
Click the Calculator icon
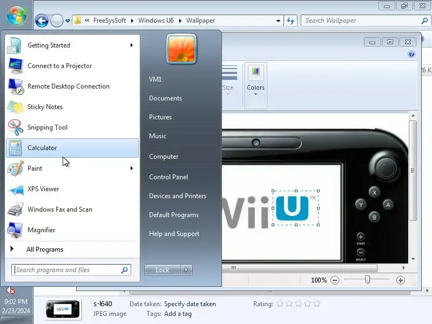pyautogui.click(x=15, y=148)
